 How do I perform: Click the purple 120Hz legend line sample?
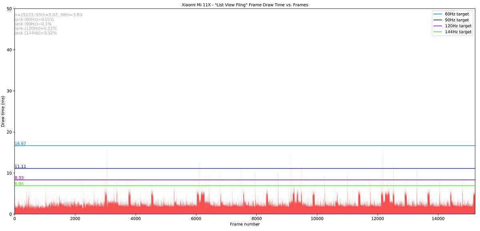pyautogui.click(x=438, y=26)
